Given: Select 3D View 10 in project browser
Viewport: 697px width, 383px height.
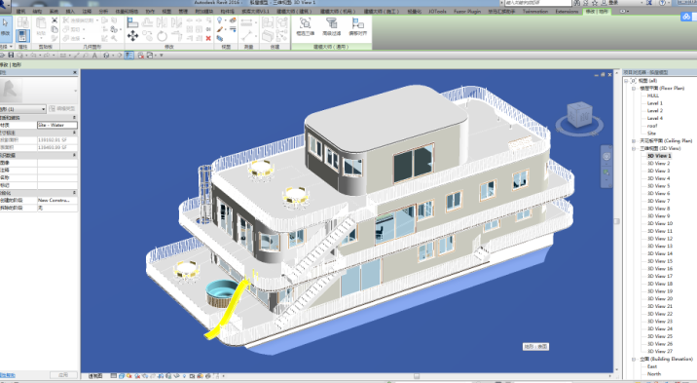Looking at the screenshot, I should point(660,223).
